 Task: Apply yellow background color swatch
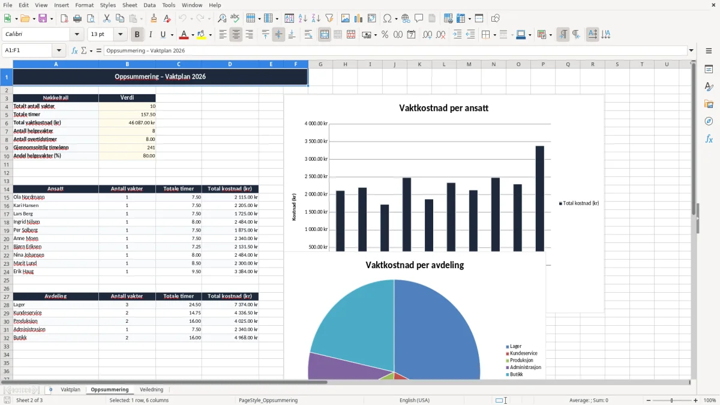tap(202, 35)
